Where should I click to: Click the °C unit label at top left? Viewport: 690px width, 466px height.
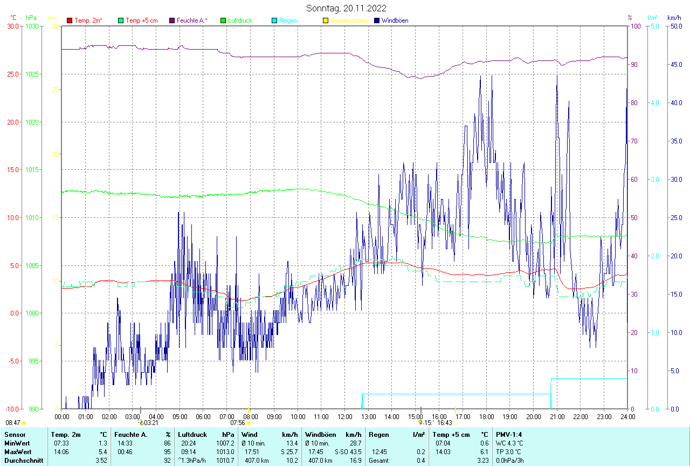(13, 18)
